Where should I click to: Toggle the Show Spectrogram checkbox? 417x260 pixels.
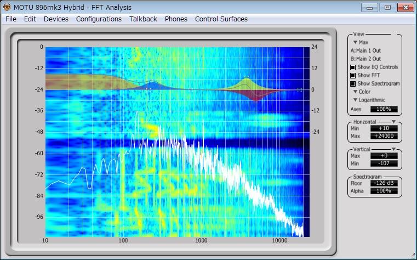pyautogui.click(x=353, y=84)
